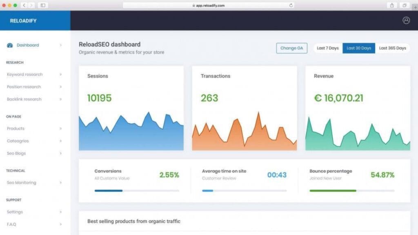The image size is (418, 235).
Task: Open Backlink research in the sidebar
Action: [x=24, y=99]
